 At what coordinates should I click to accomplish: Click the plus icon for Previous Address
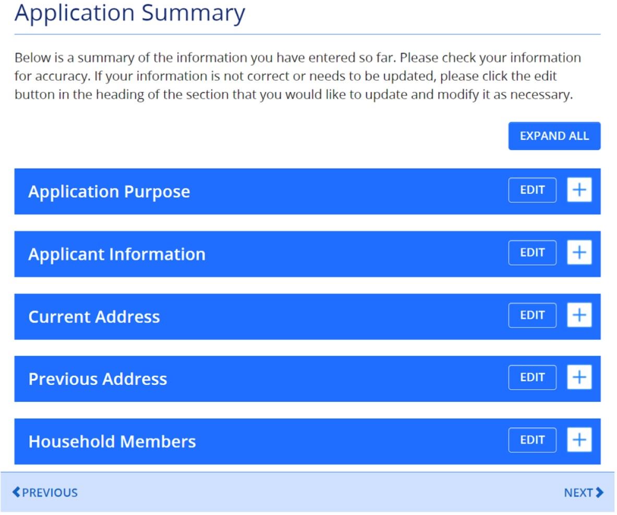click(x=579, y=378)
